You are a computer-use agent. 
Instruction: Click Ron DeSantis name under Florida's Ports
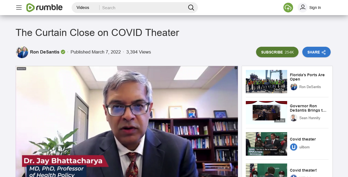310,87
